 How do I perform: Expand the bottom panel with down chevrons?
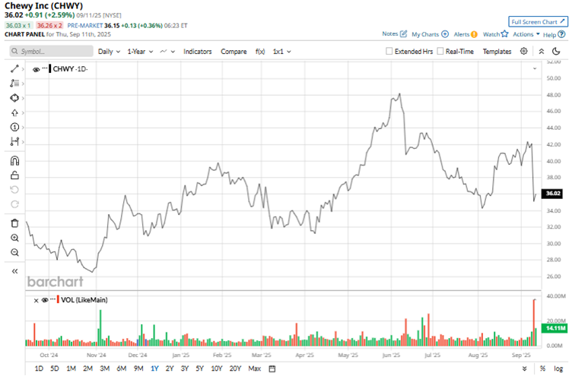[525, 368]
